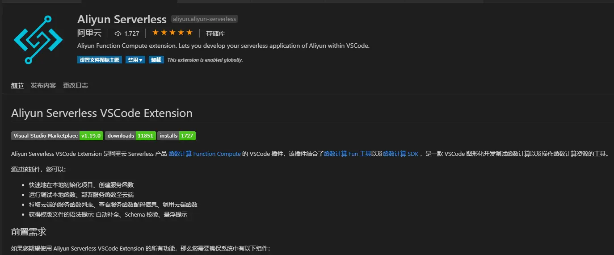Click the 设置文件图标主题 button
614x255 pixels.
point(100,60)
